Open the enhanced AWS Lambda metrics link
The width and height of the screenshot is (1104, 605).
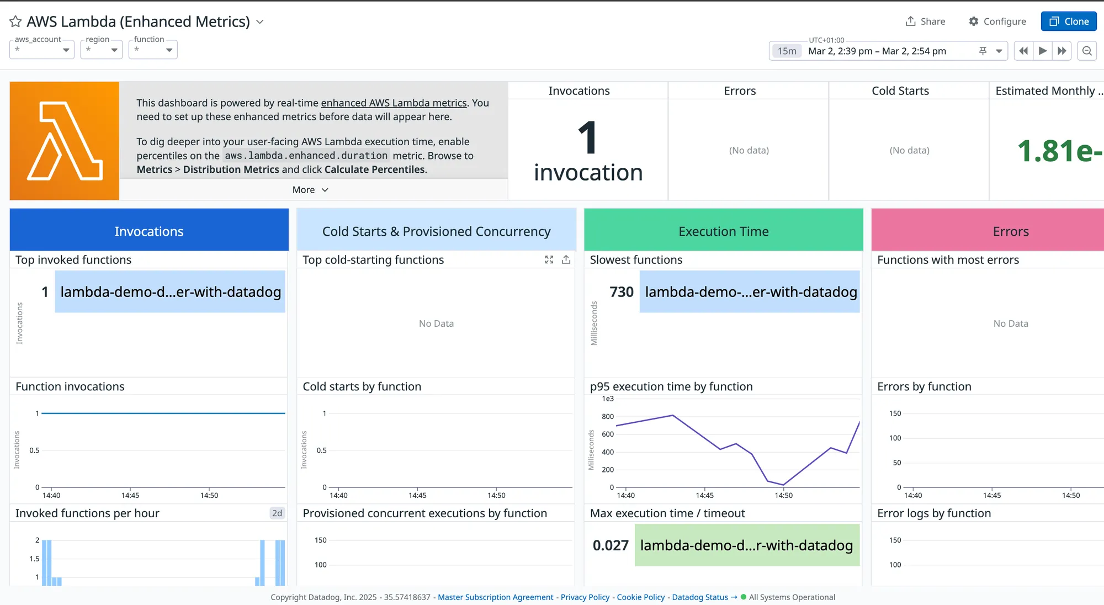click(x=394, y=103)
